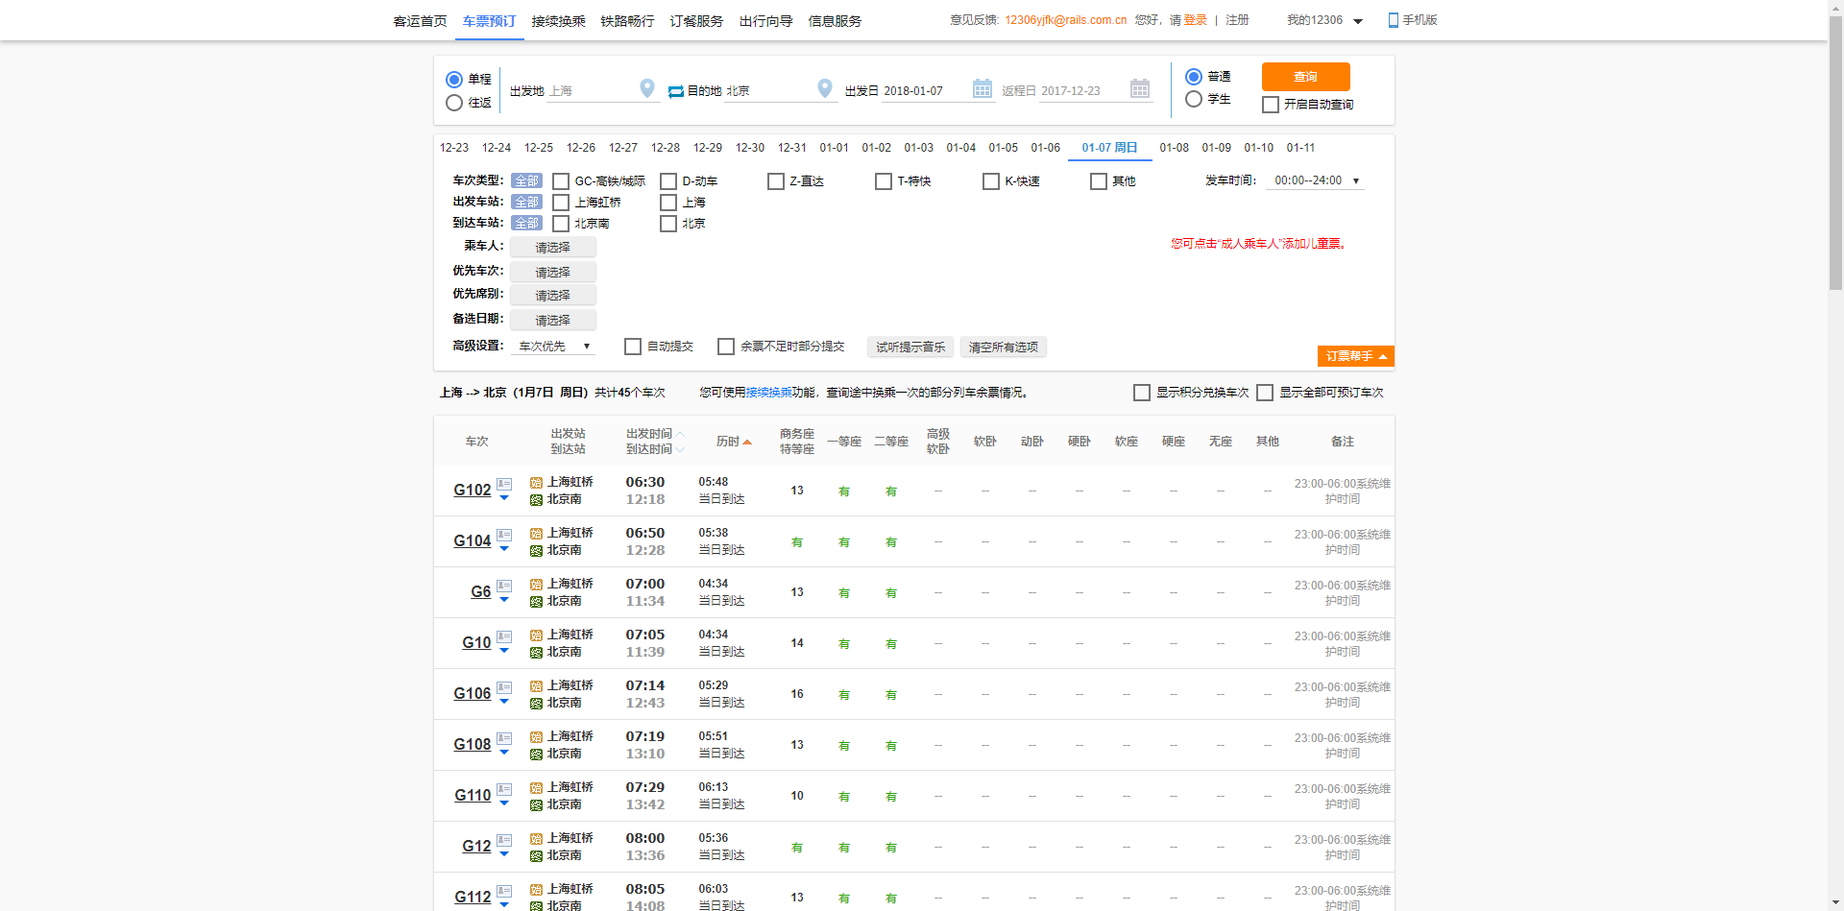This screenshot has height=911, width=1844.
Task: Click the destination location pin icon
Action: 825,88
